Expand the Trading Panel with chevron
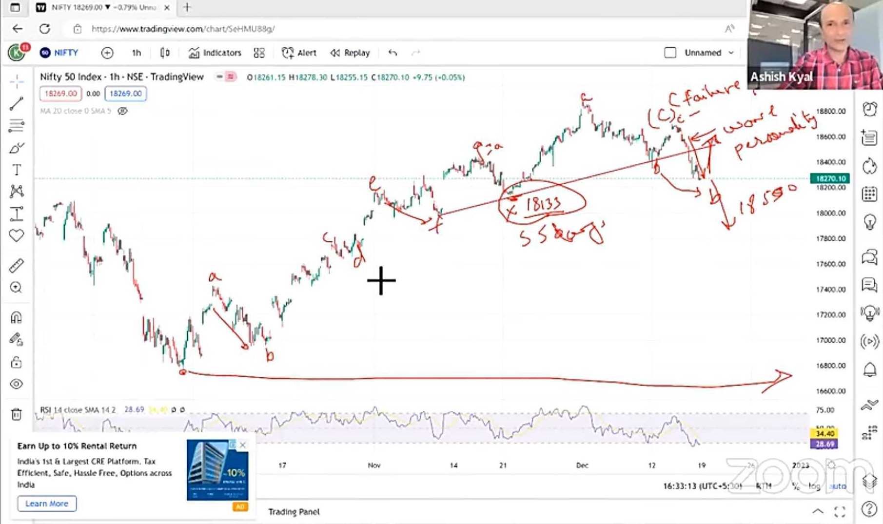 818,512
